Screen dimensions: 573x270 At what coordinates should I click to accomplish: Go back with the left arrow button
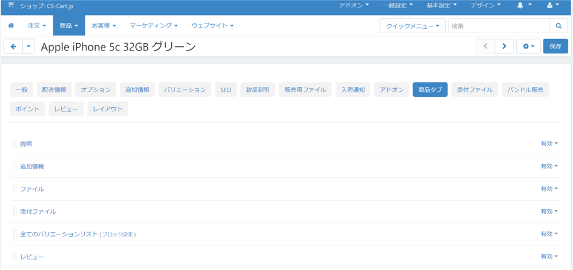14,47
